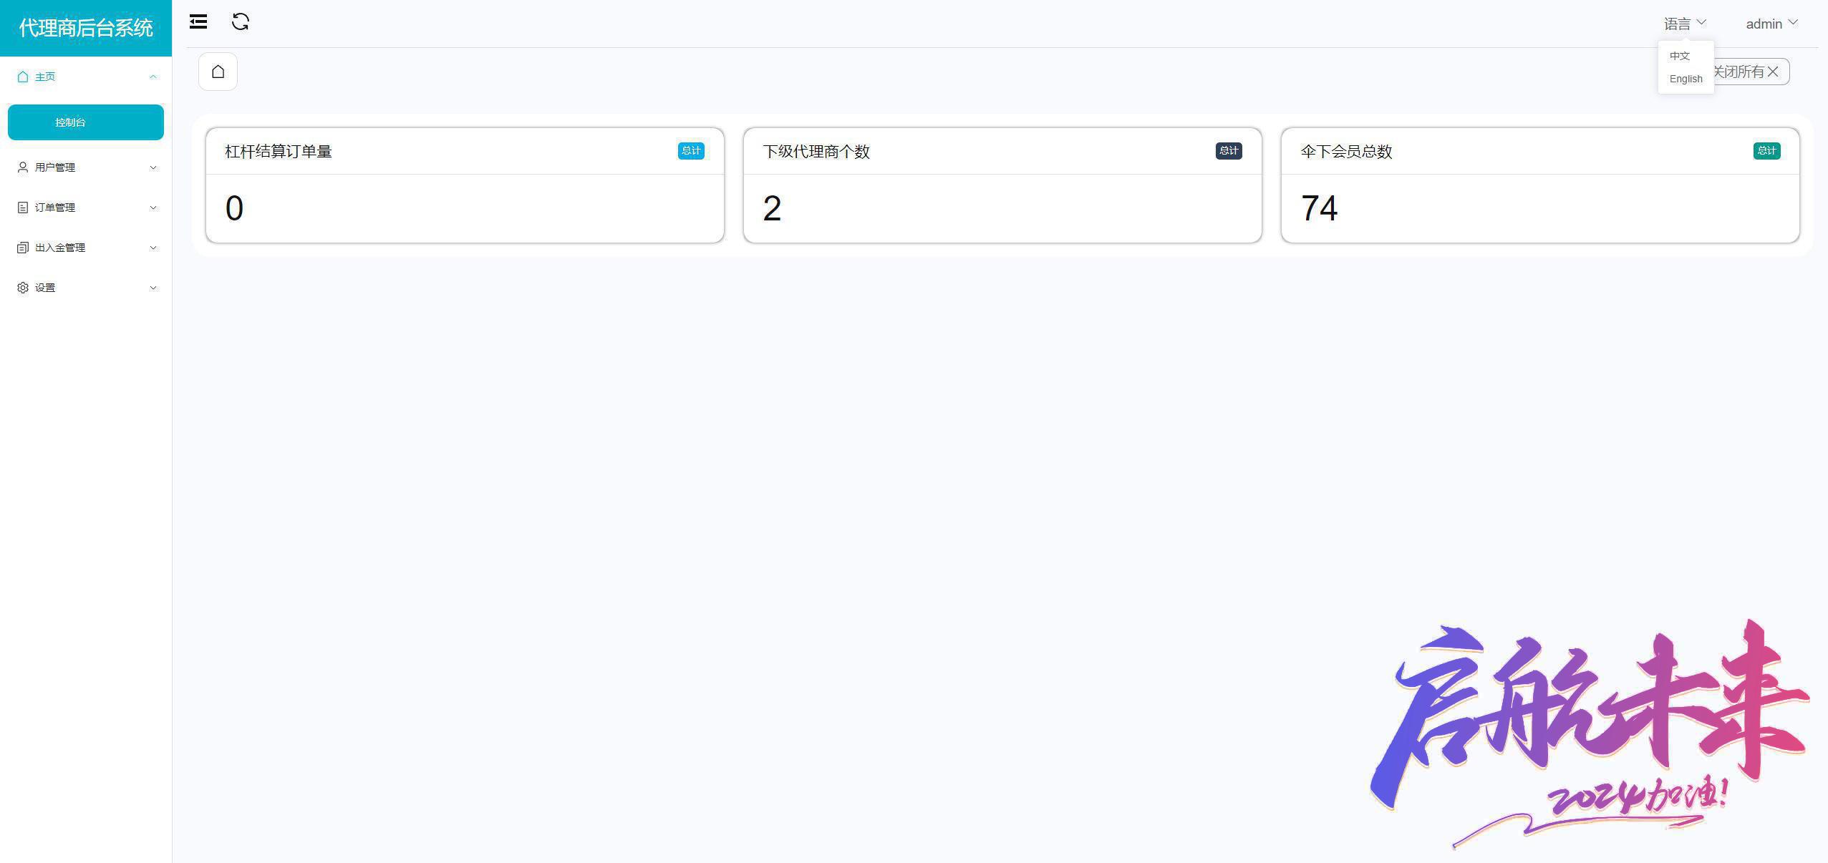Collapse the sidebar with the menu fold icon

click(x=198, y=22)
